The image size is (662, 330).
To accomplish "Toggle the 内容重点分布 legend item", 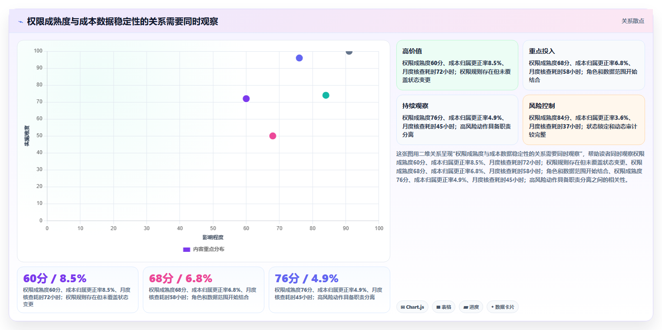I will point(204,249).
